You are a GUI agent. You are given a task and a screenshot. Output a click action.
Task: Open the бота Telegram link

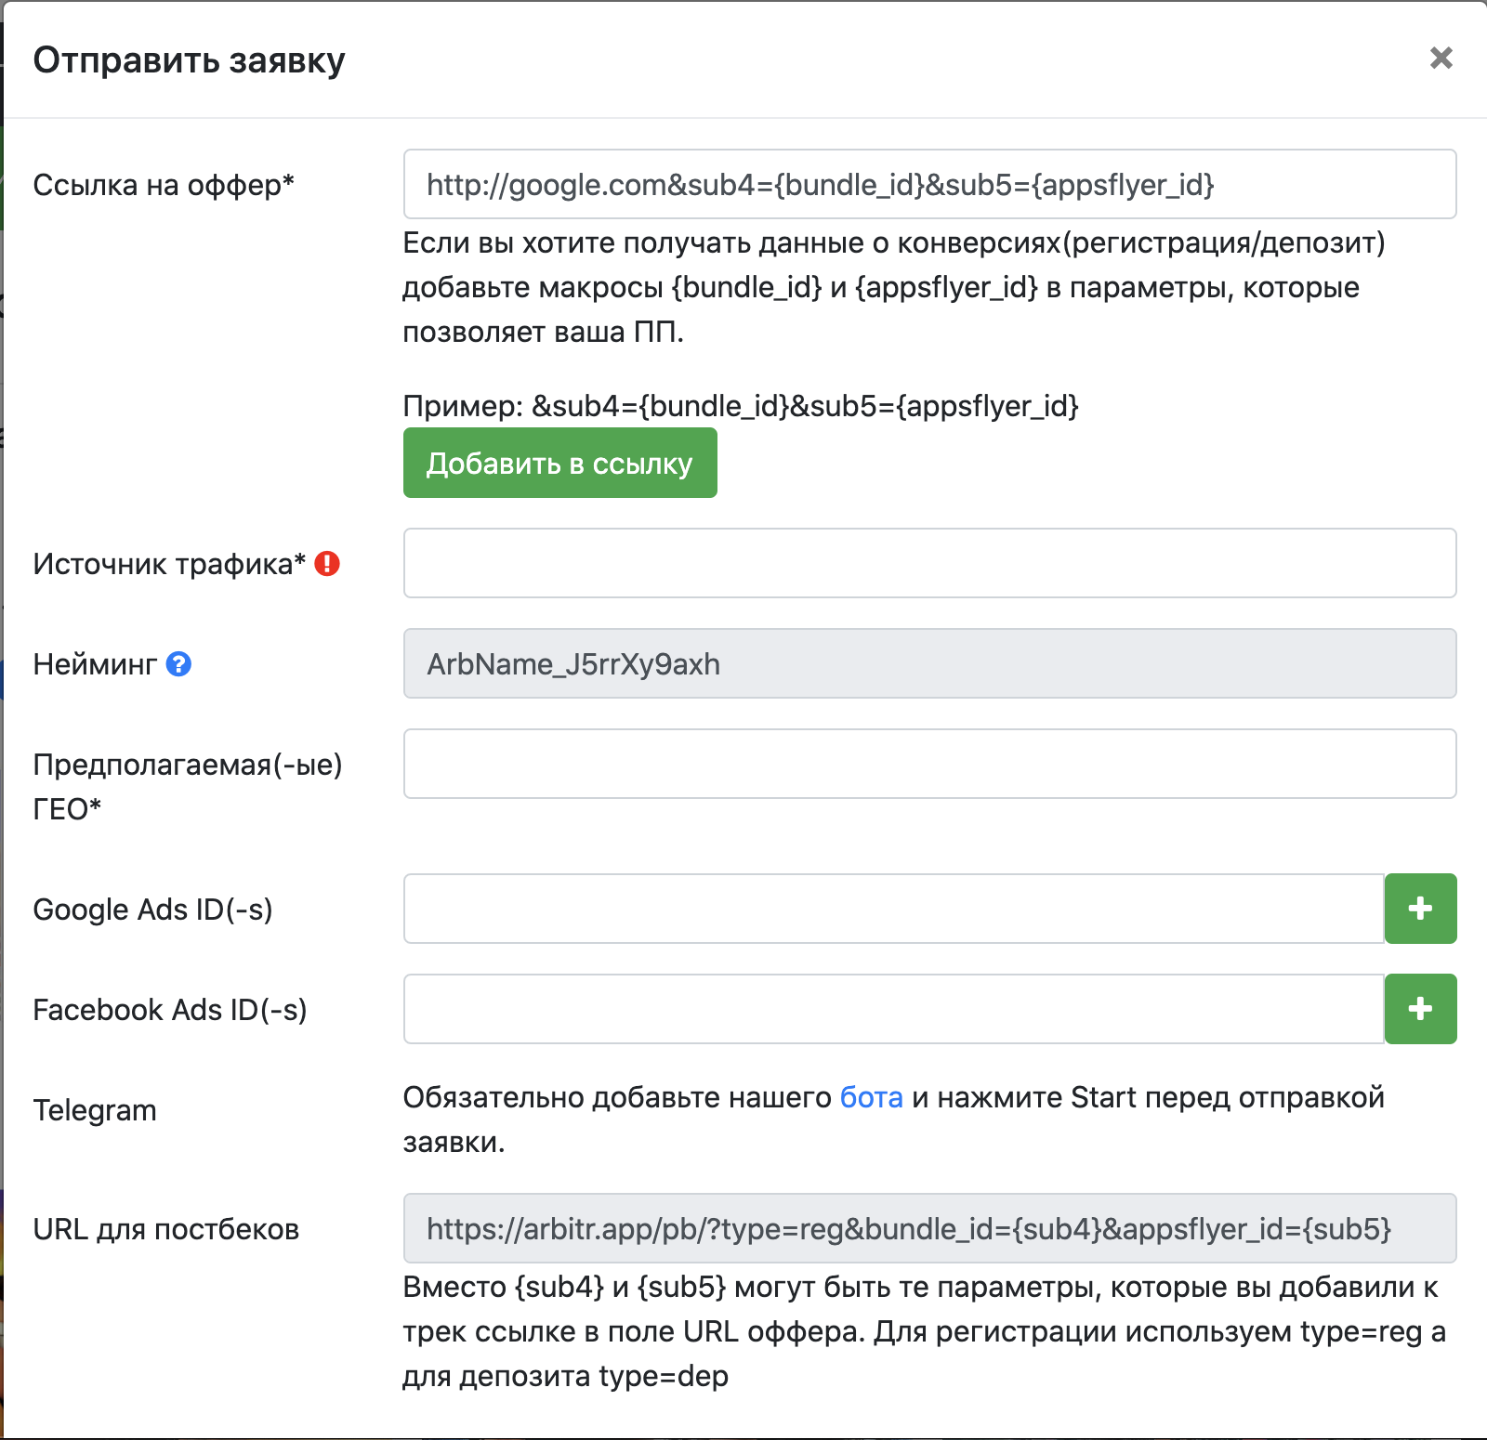pyautogui.click(x=871, y=1097)
